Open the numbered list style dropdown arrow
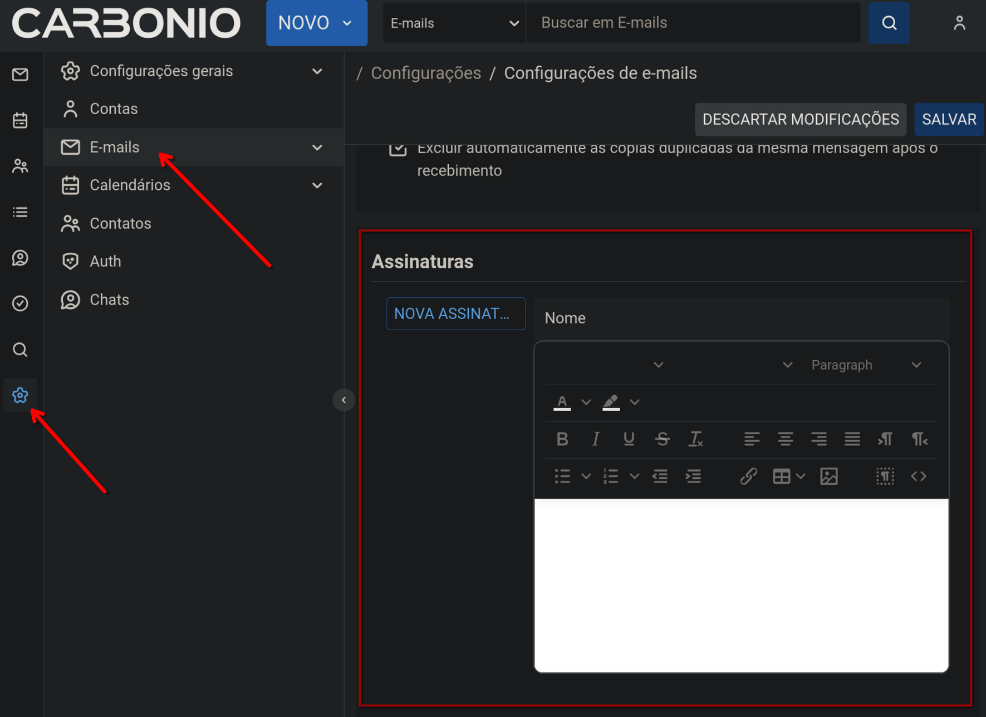The image size is (986, 717). [x=634, y=477]
